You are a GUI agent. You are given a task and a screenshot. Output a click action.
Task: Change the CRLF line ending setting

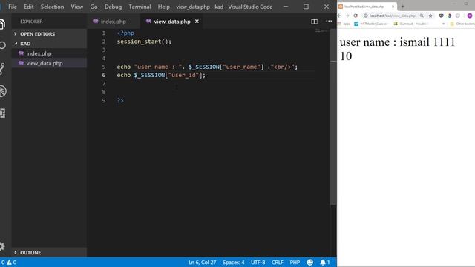point(277,262)
